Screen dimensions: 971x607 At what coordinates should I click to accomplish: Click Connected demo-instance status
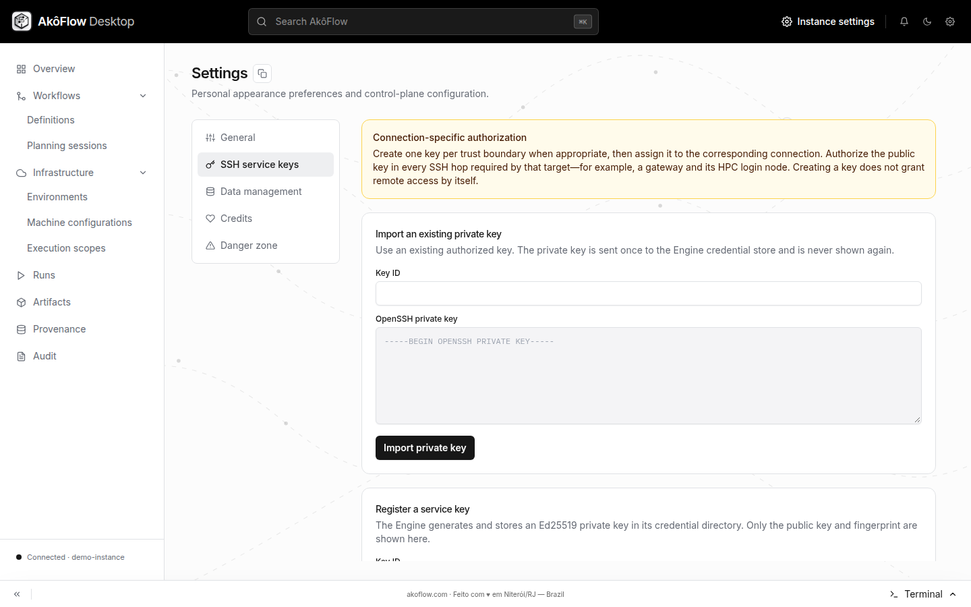pos(70,557)
